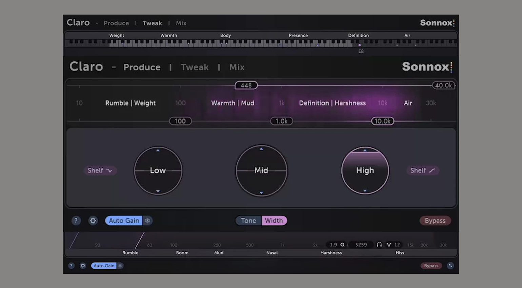Toggle the large Bypass button
This screenshot has width=522, height=288.
(x=435, y=221)
